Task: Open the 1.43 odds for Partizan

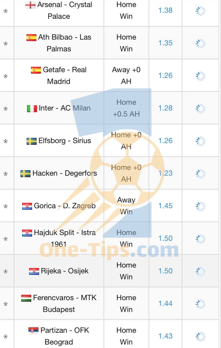Action: pos(165,336)
